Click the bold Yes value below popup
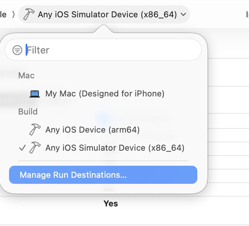 click(x=111, y=204)
